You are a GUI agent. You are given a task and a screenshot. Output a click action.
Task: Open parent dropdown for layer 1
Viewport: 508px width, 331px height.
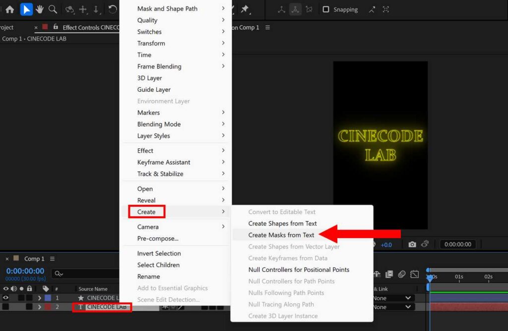pyautogui.click(x=393, y=298)
